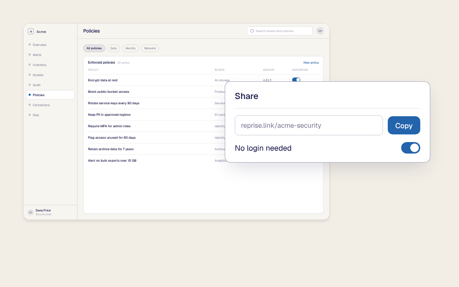The image size is (459, 287).
Task: Click the 42 active count label
Action: [123, 63]
